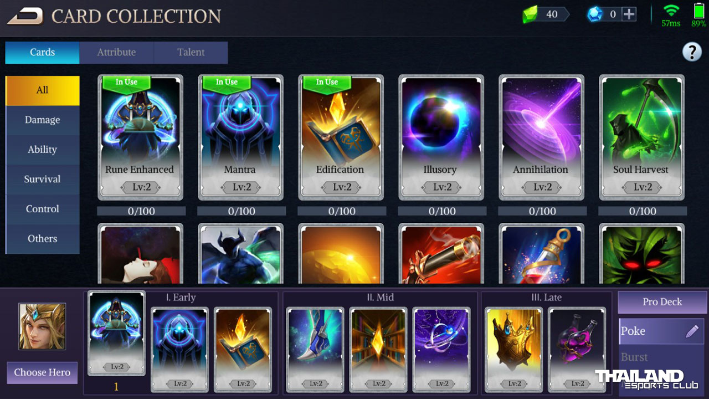Click the back arrow beside Card Collection

(x=25, y=16)
